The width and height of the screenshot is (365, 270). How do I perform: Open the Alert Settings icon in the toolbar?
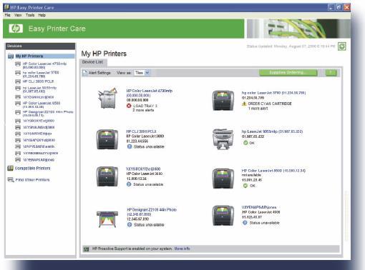click(84, 73)
